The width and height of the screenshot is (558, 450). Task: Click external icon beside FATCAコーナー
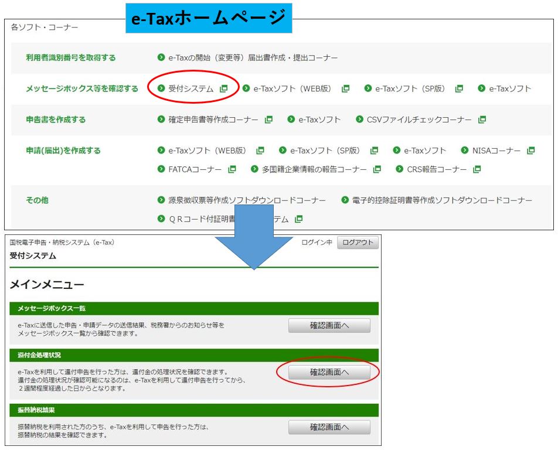click(232, 169)
